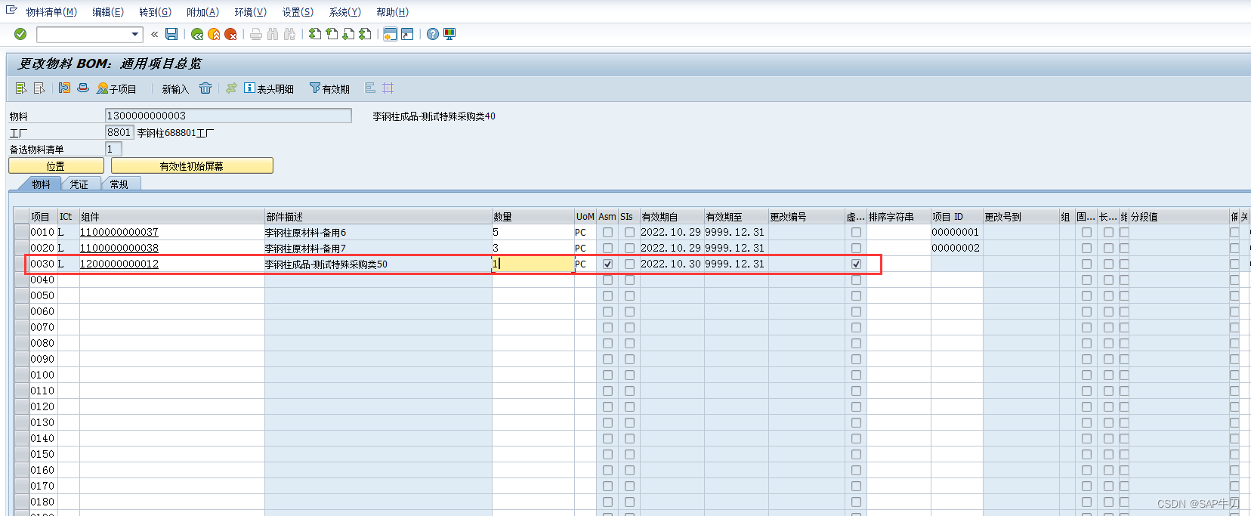Open the 附加(A) menu
The width and height of the screenshot is (1251, 516).
click(202, 12)
